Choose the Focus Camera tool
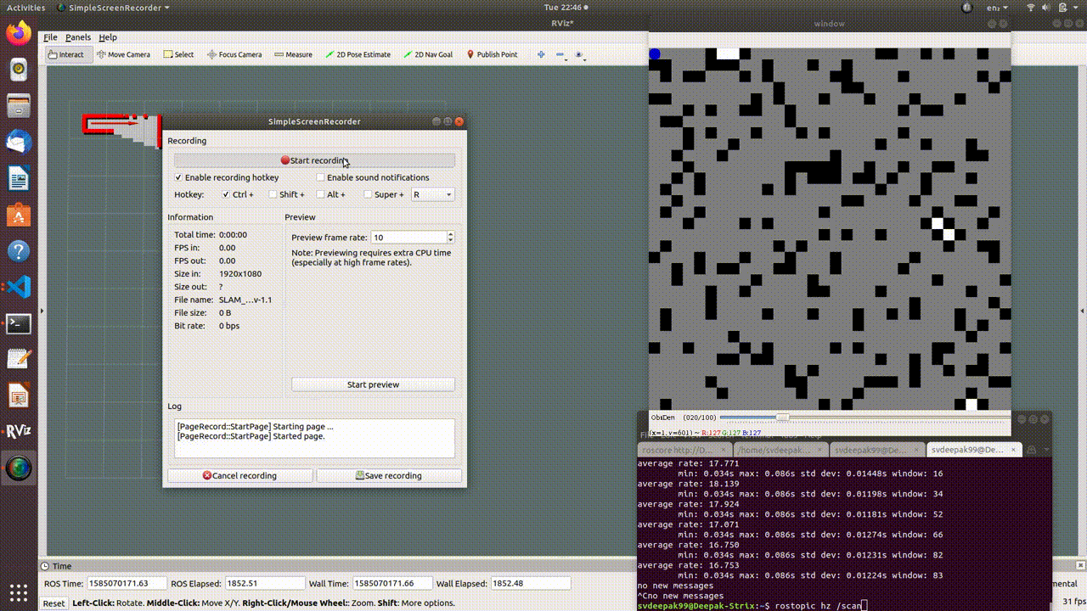Screen dimensions: 1087x611 (234, 54)
